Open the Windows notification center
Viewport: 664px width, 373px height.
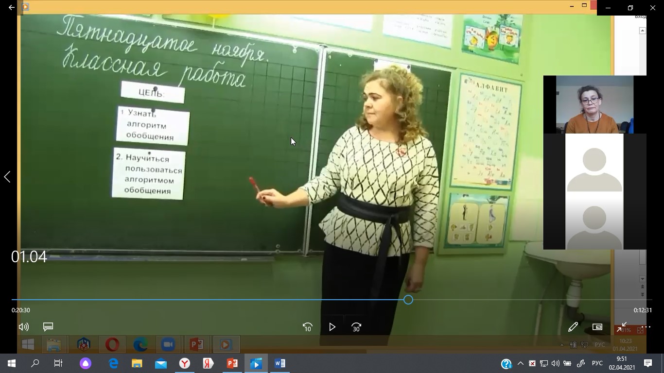648,363
